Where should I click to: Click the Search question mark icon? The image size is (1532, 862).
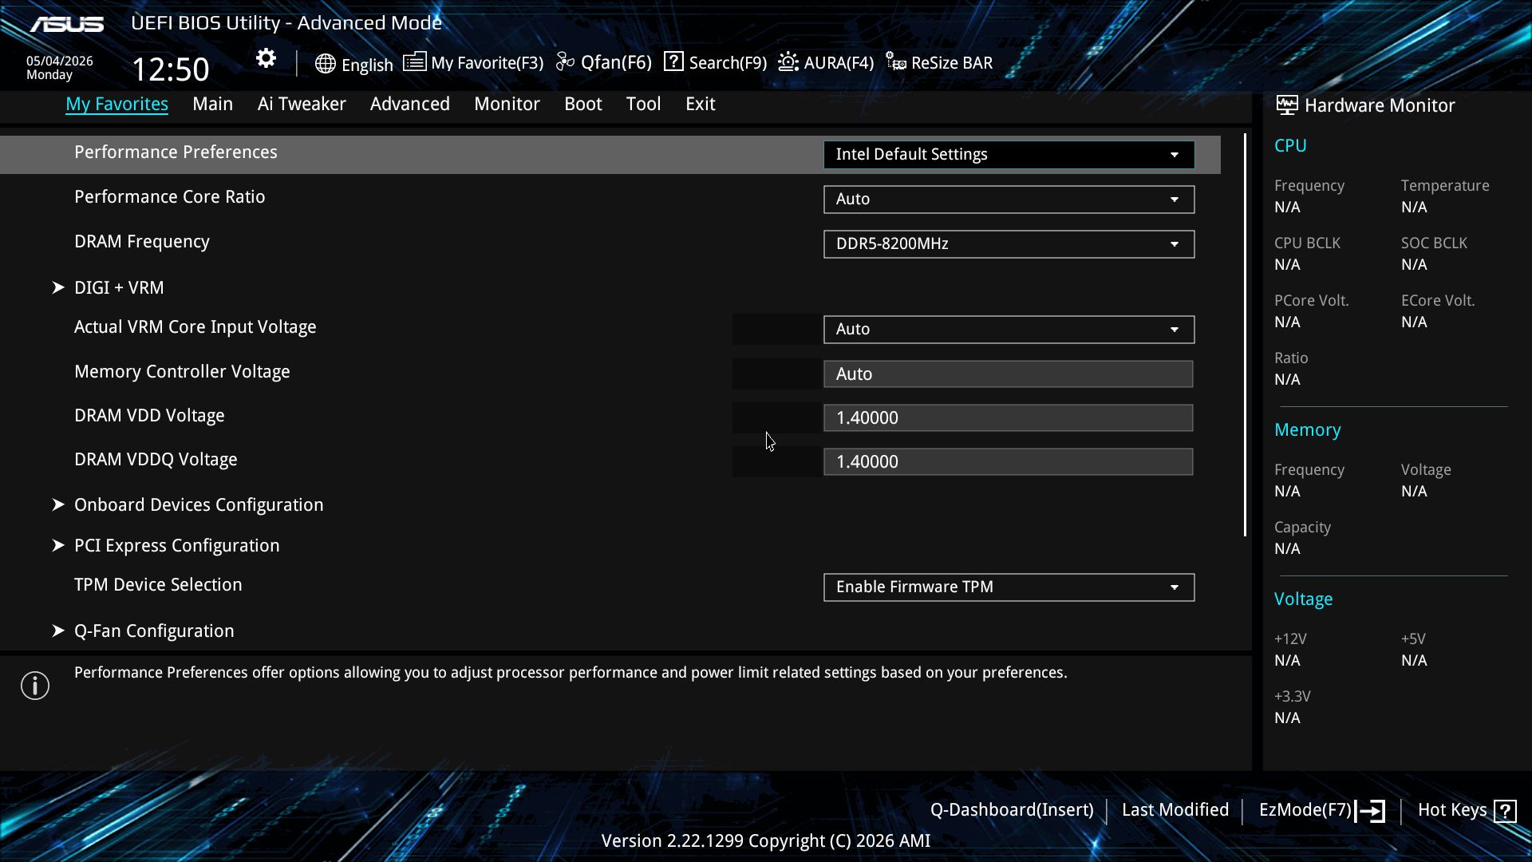[x=673, y=61]
